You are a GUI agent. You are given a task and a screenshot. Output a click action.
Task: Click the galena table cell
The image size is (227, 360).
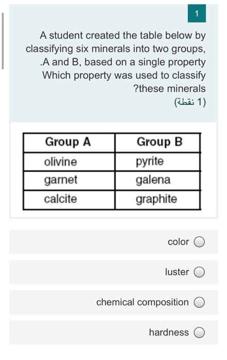point(158,181)
